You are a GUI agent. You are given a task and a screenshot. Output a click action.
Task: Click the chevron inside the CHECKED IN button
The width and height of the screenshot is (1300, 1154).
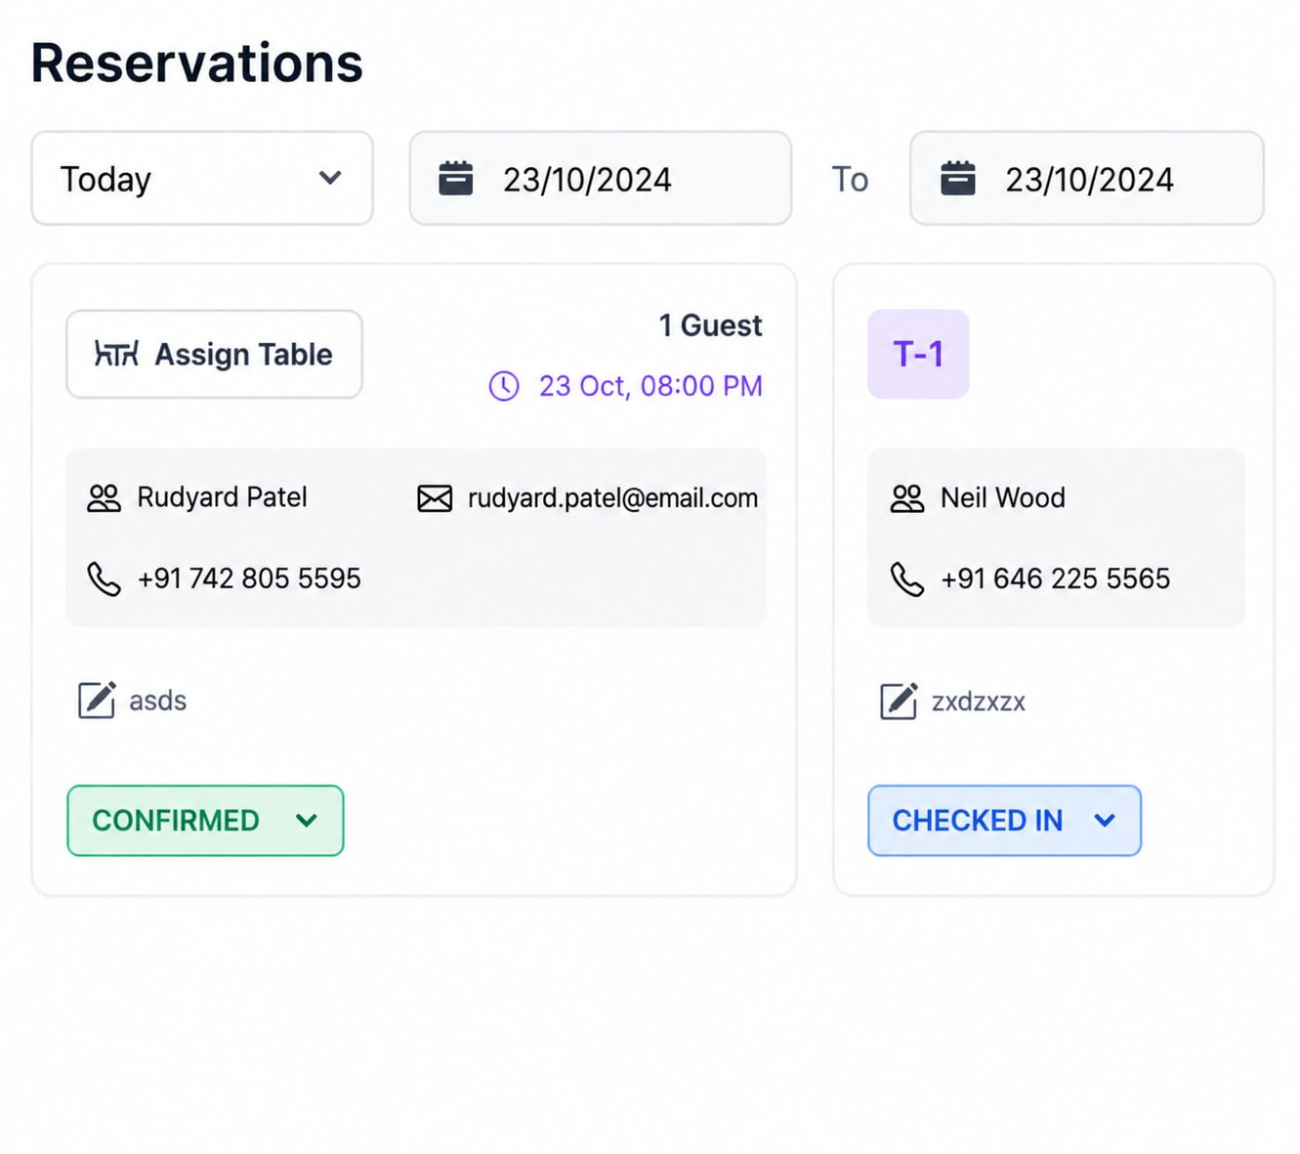(1105, 821)
